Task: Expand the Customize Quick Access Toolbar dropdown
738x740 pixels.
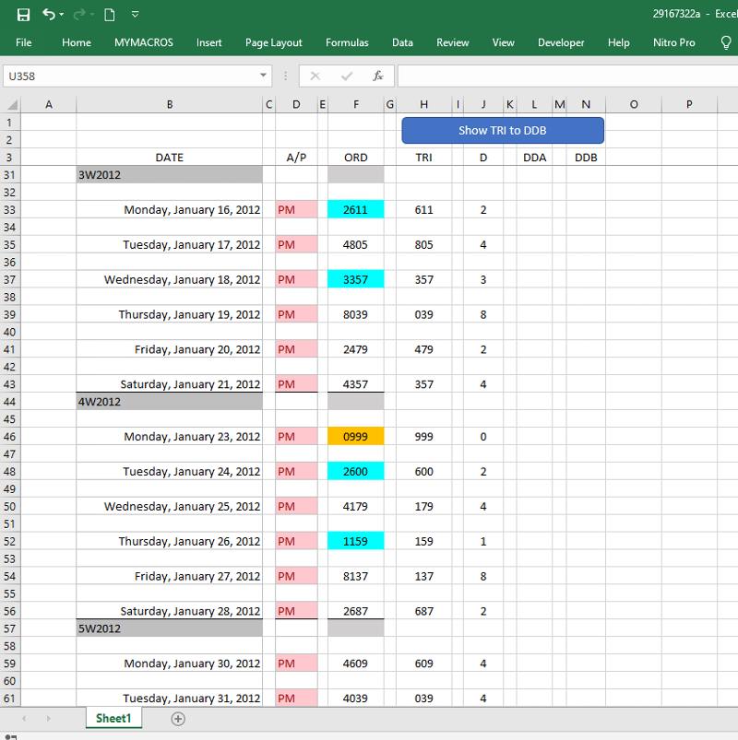Action: tap(136, 15)
